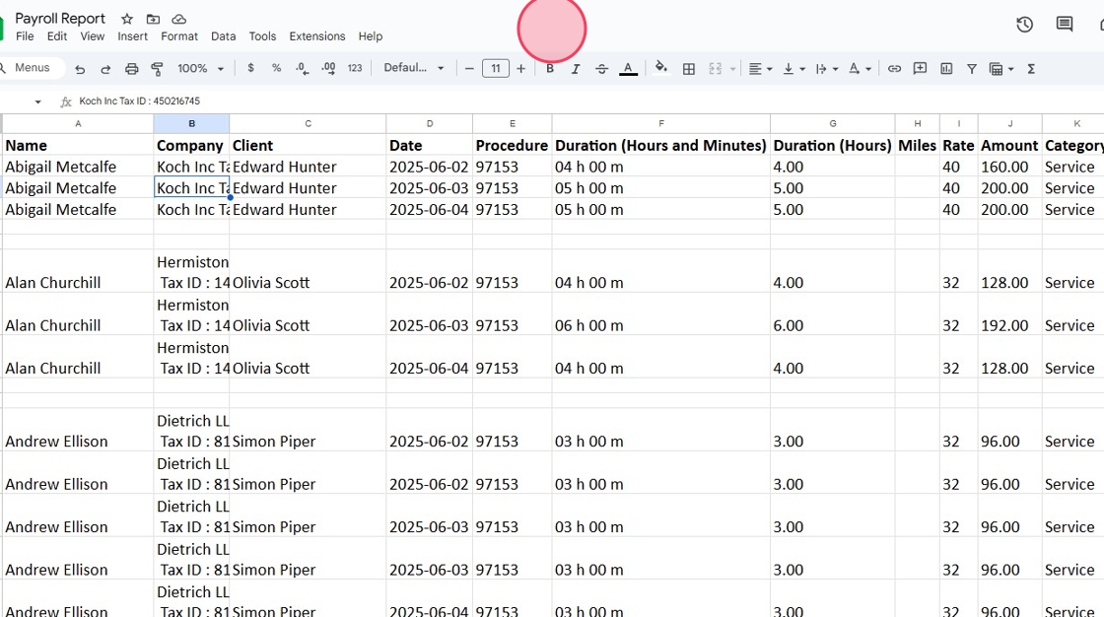
Task: Click the move to folder icon
Action: coord(153,19)
